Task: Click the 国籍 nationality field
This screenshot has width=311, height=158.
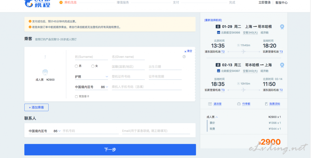Action: [128, 67]
